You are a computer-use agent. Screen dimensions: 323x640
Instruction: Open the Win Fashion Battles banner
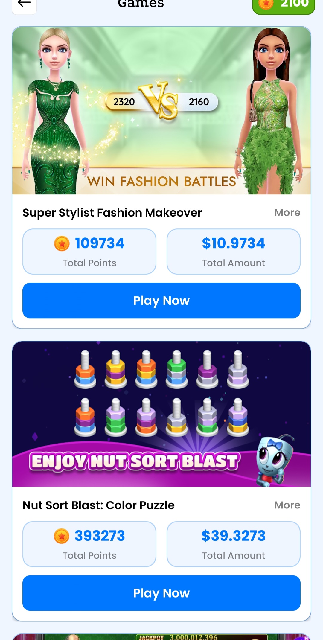pyautogui.click(x=161, y=111)
